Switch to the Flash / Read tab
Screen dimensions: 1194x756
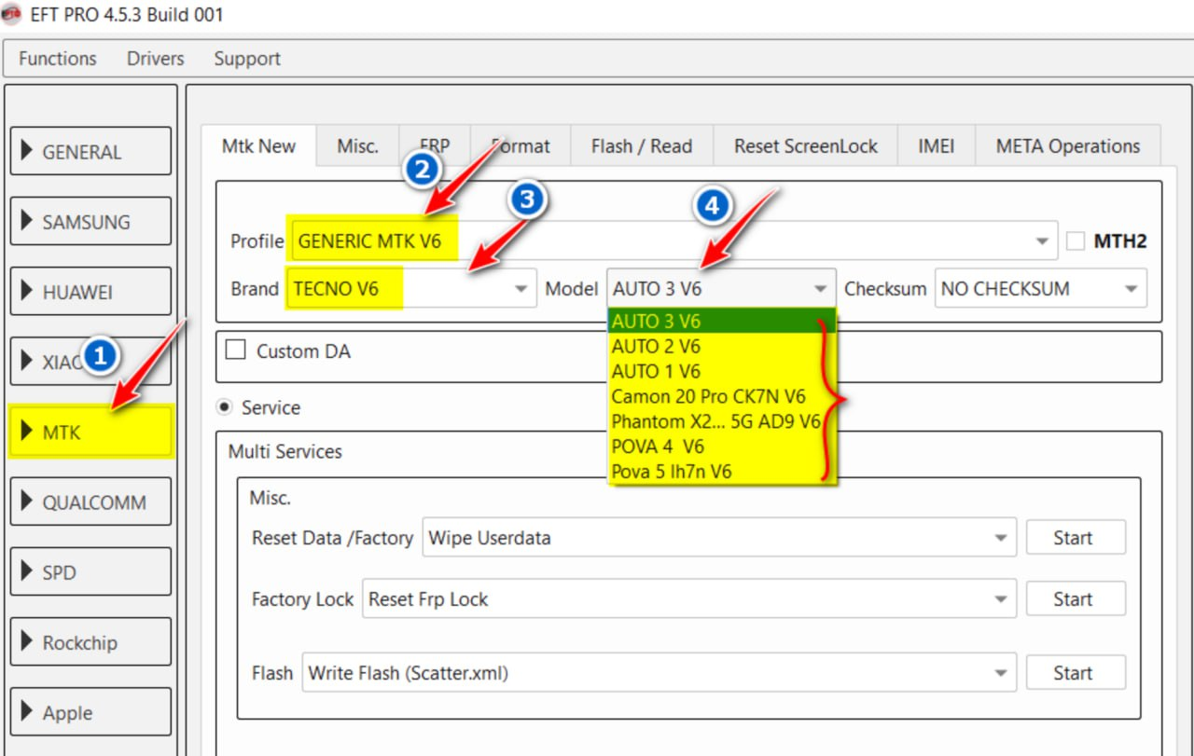click(642, 145)
